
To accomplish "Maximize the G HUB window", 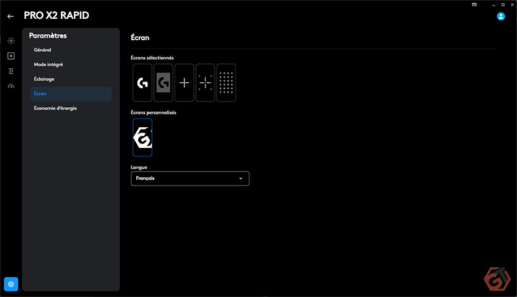I will pos(503,5).
